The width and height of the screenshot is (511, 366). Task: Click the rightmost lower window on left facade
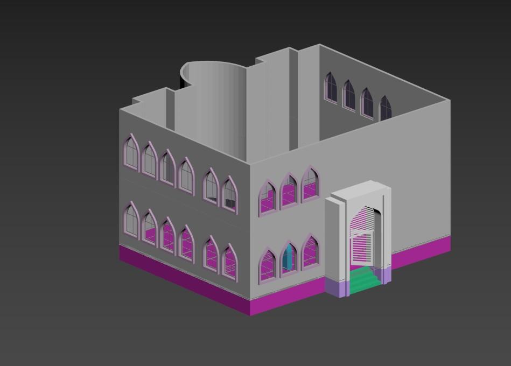click(x=229, y=262)
